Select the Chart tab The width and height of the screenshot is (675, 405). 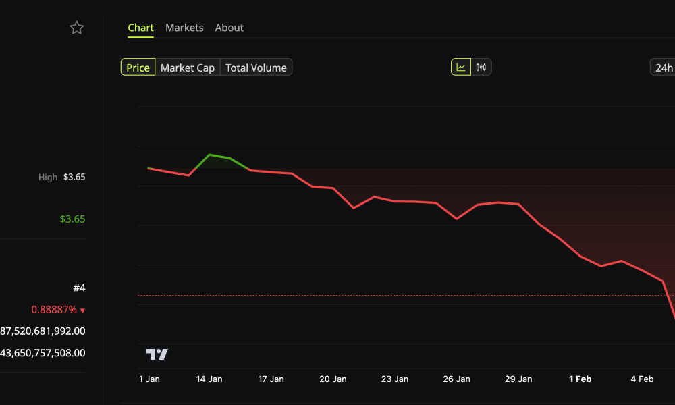click(x=140, y=28)
